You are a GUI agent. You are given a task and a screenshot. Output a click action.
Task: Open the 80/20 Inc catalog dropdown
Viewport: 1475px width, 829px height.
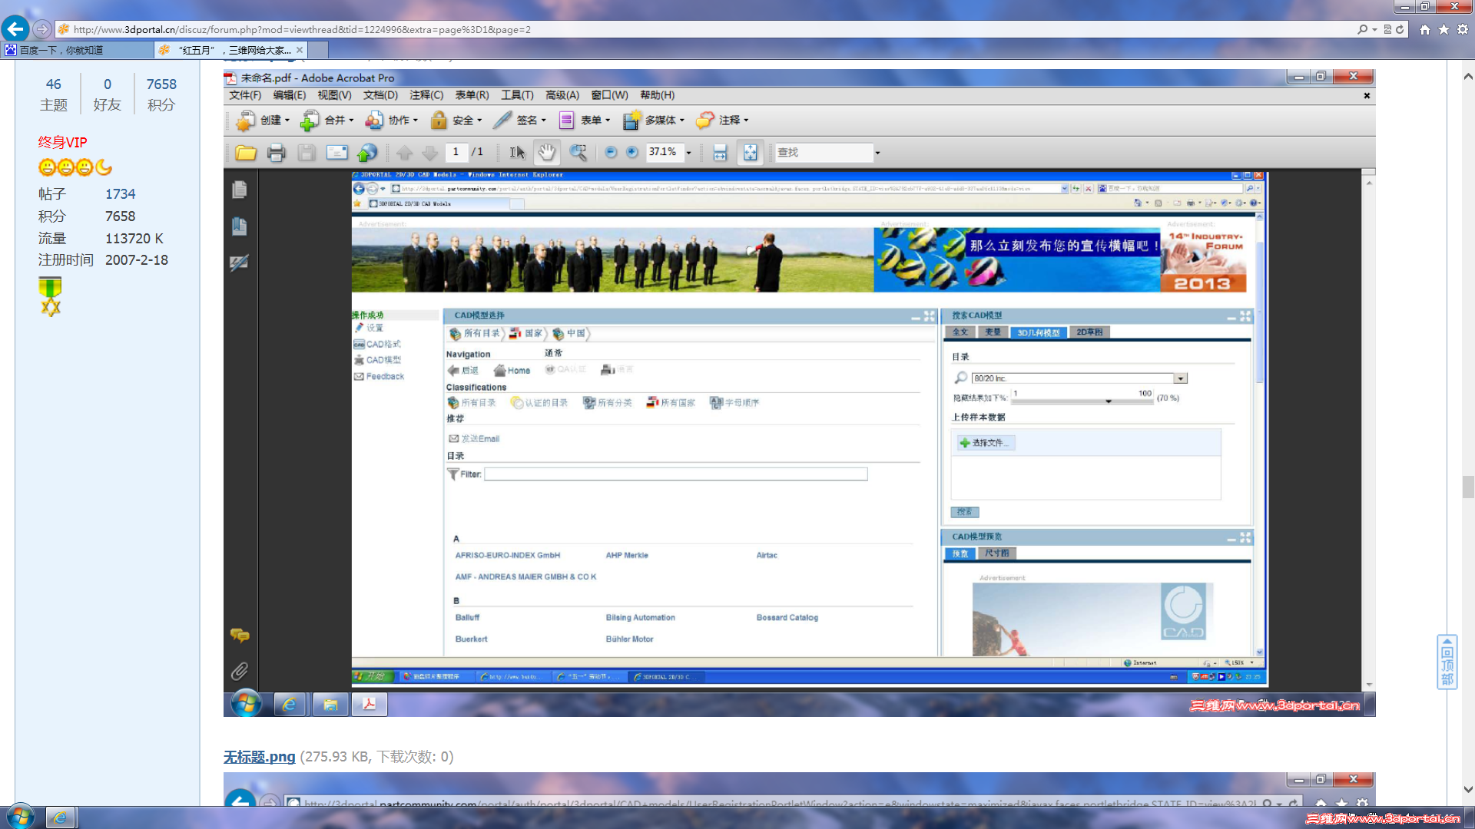[x=1181, y=378]
